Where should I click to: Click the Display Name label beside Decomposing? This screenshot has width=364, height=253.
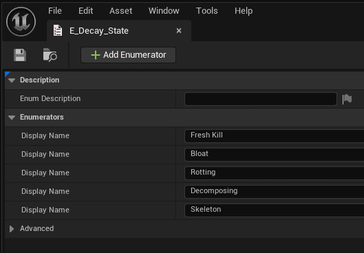click(x=45, y=191)
